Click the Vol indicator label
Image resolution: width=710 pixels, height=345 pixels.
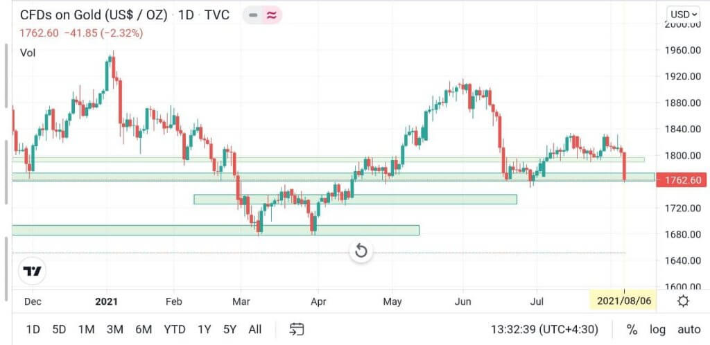(28, 53)
